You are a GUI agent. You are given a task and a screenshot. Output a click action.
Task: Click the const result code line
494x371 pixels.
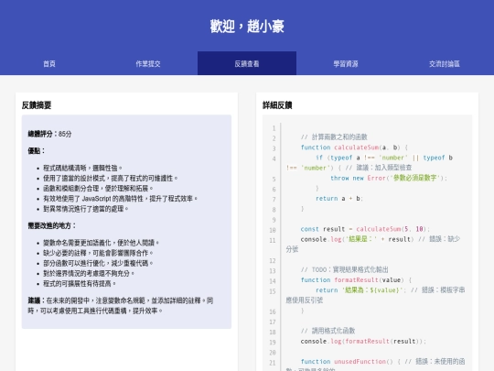(365, 229)
